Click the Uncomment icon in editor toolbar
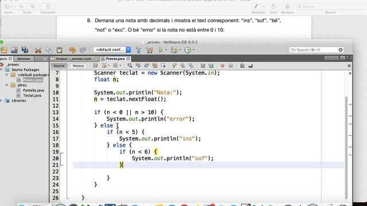The height and width of the screenshot is (206, 367). [x=251, y=66]
